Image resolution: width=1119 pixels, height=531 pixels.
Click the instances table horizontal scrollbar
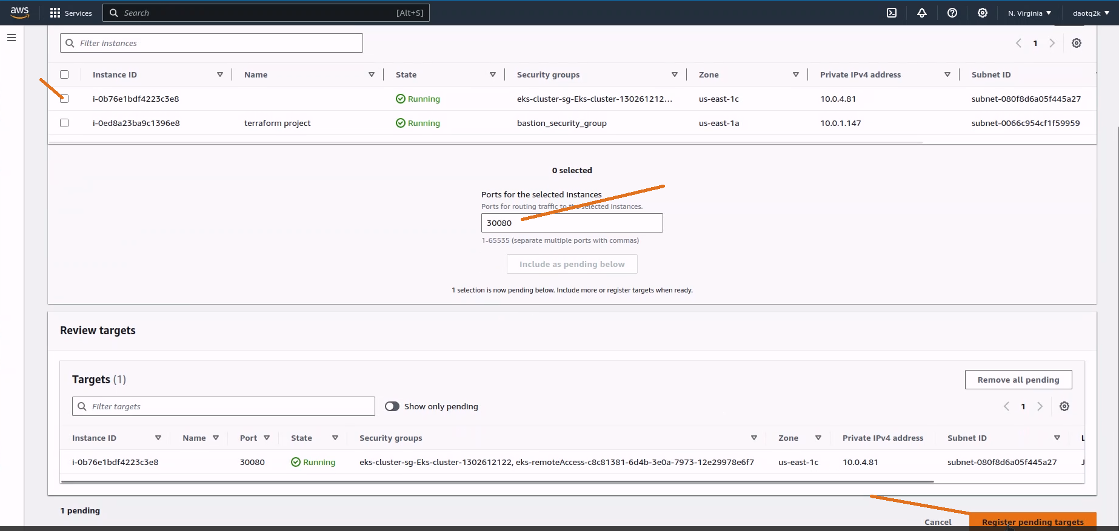tap(486, 143)
